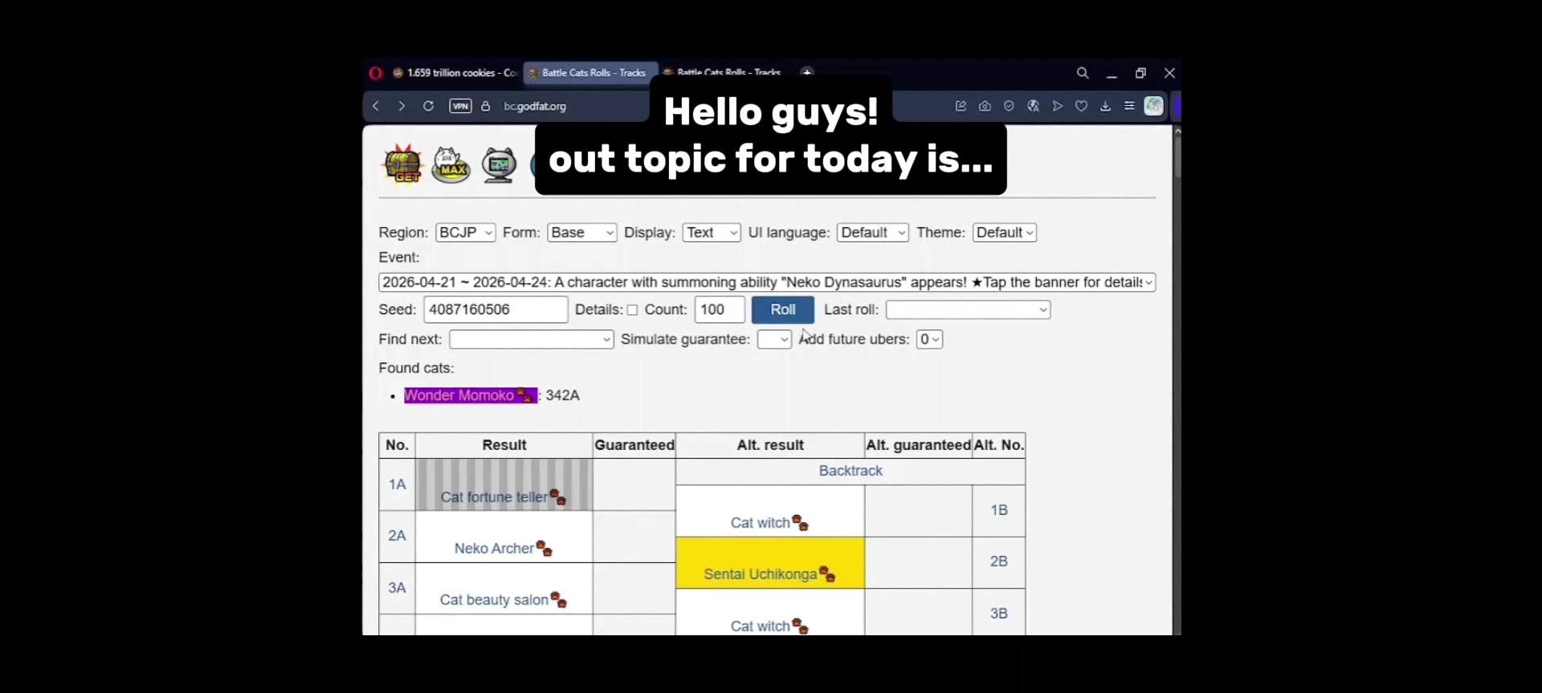This screenshot has width=1542, height=693.
Task: Take a snapshot with the camera icon
Action: [x=985, y=106]
